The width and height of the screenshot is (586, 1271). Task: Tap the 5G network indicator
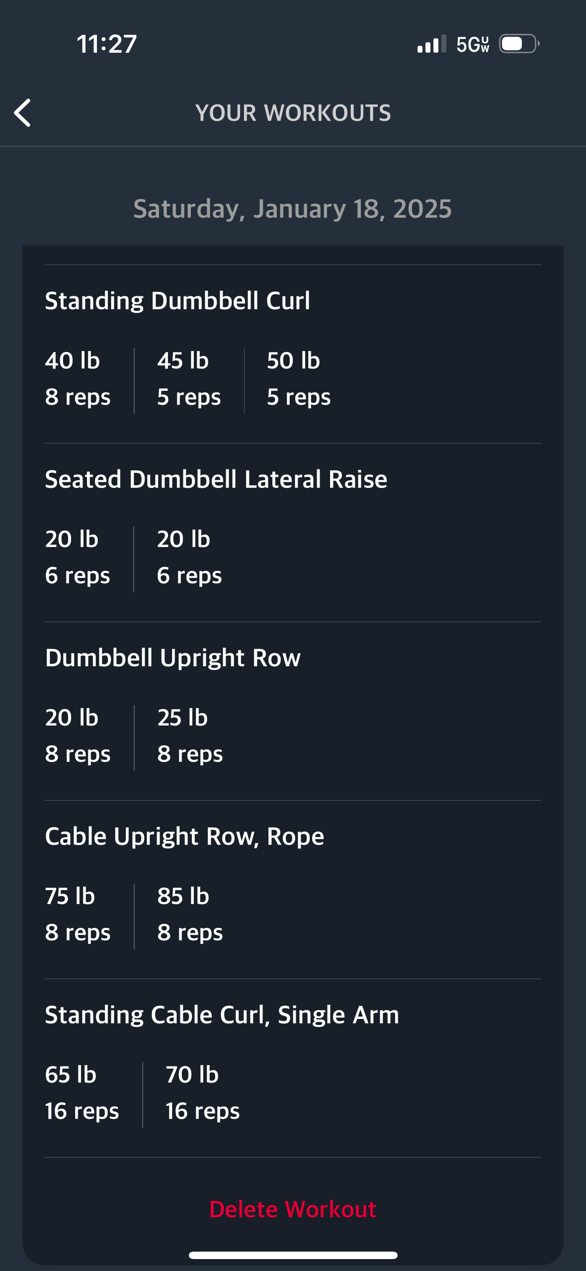473,44
